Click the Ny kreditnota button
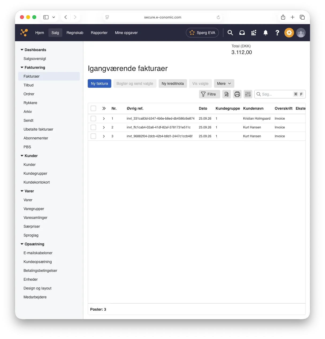Viewport: 325px width, 339px height. (x=173, y=83)
